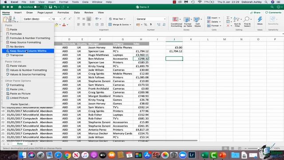Click the search magnifier in Excel title bar

click(x=272, y=7)
